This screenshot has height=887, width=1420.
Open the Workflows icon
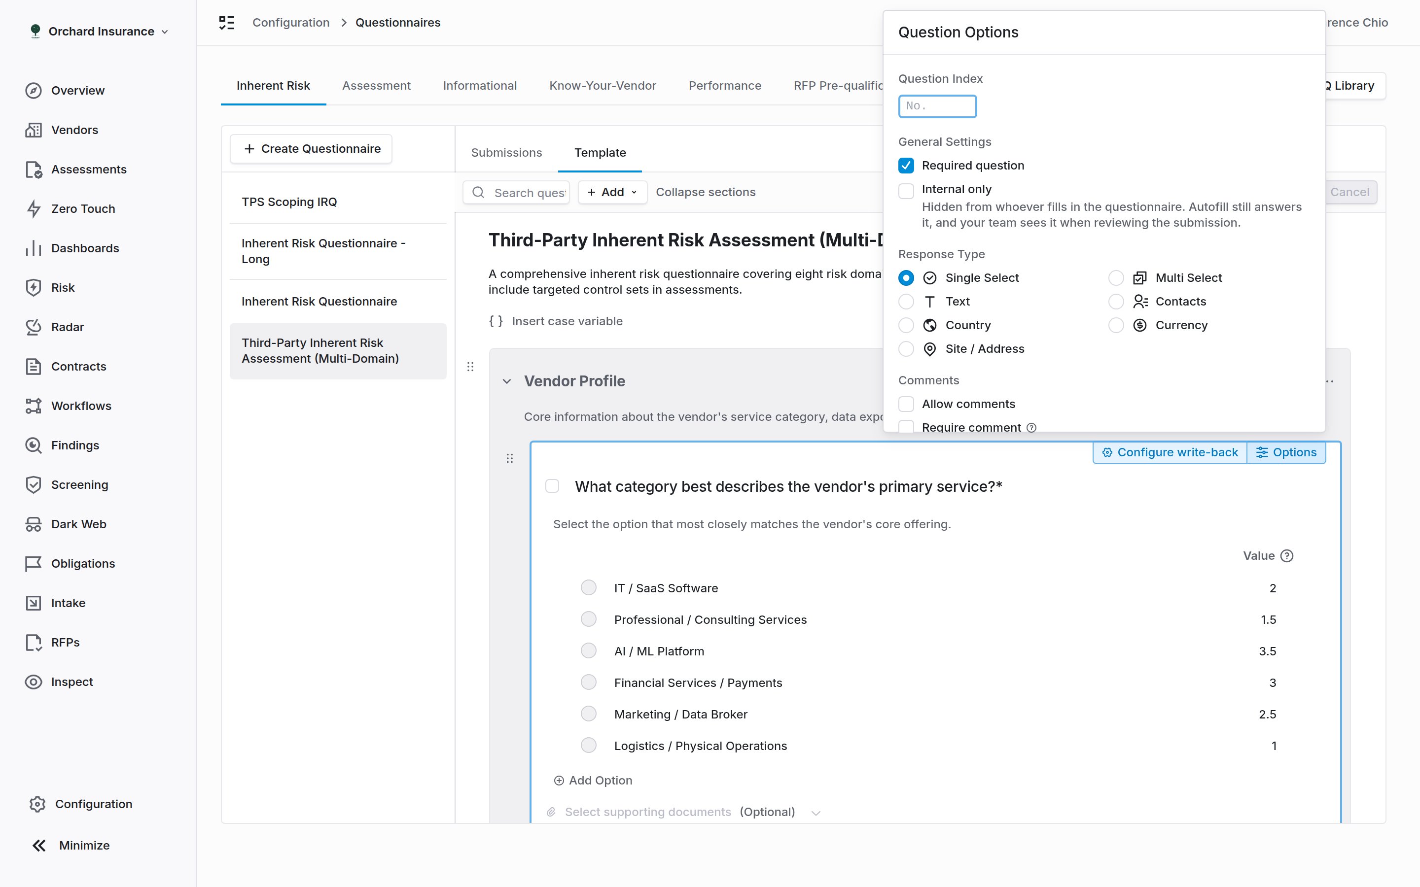click(x=34, y=406)
